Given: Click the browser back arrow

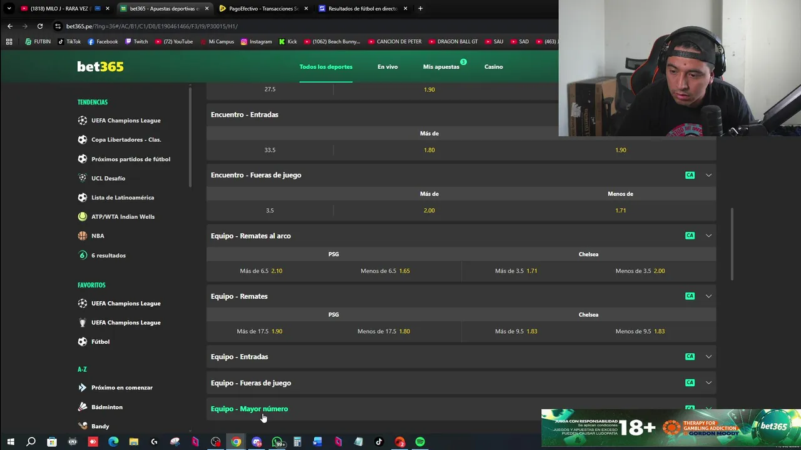Looking at the screenshot, I should click(9, 26).
